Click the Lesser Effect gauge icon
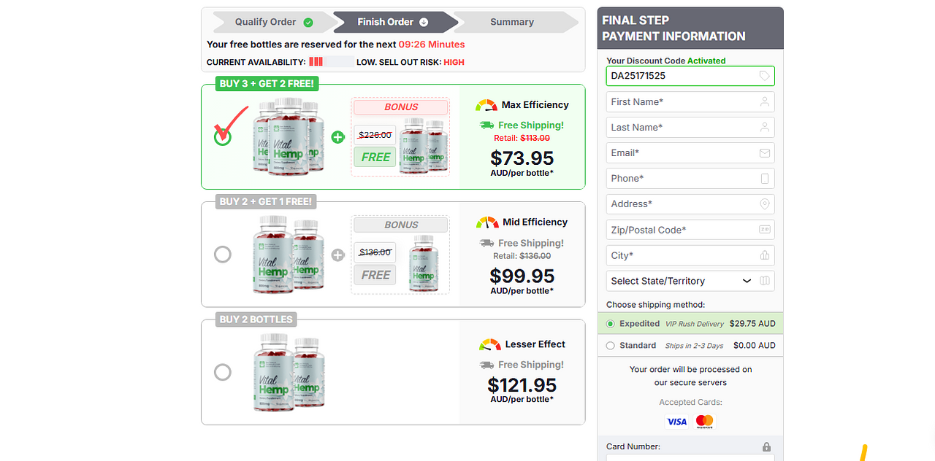 489,344
